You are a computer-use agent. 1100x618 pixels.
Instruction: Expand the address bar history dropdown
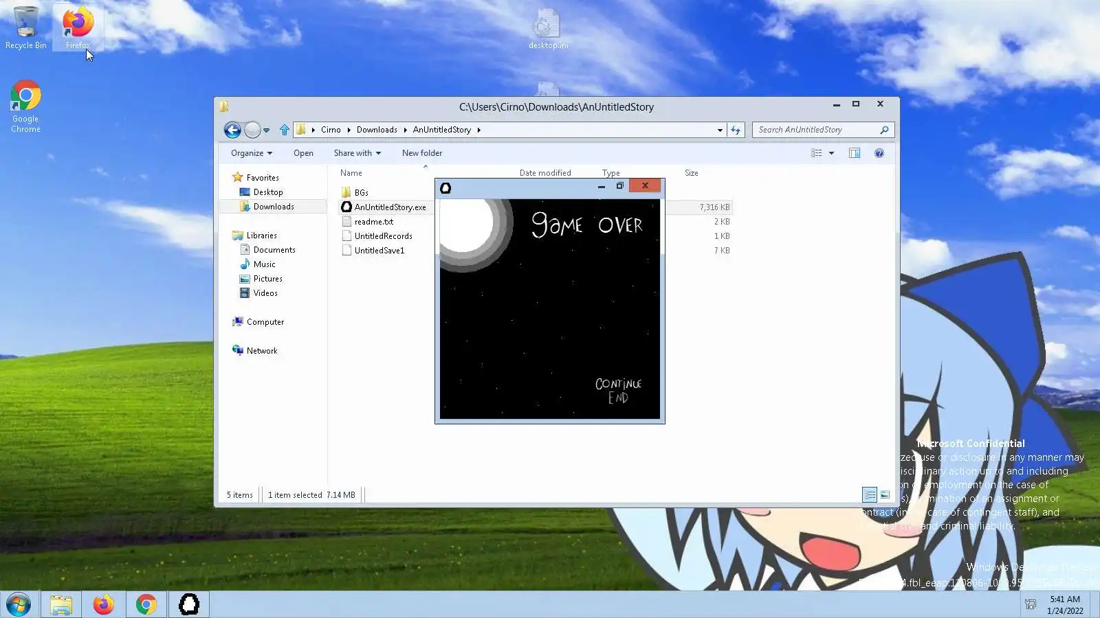(720, 130)
